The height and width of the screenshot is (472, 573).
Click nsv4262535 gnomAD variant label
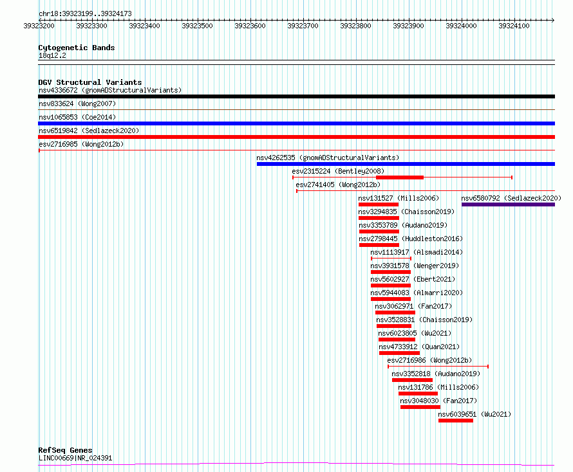coord(328,158)
